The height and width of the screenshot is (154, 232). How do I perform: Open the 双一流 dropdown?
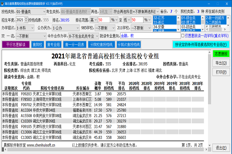tap(31, 36)
